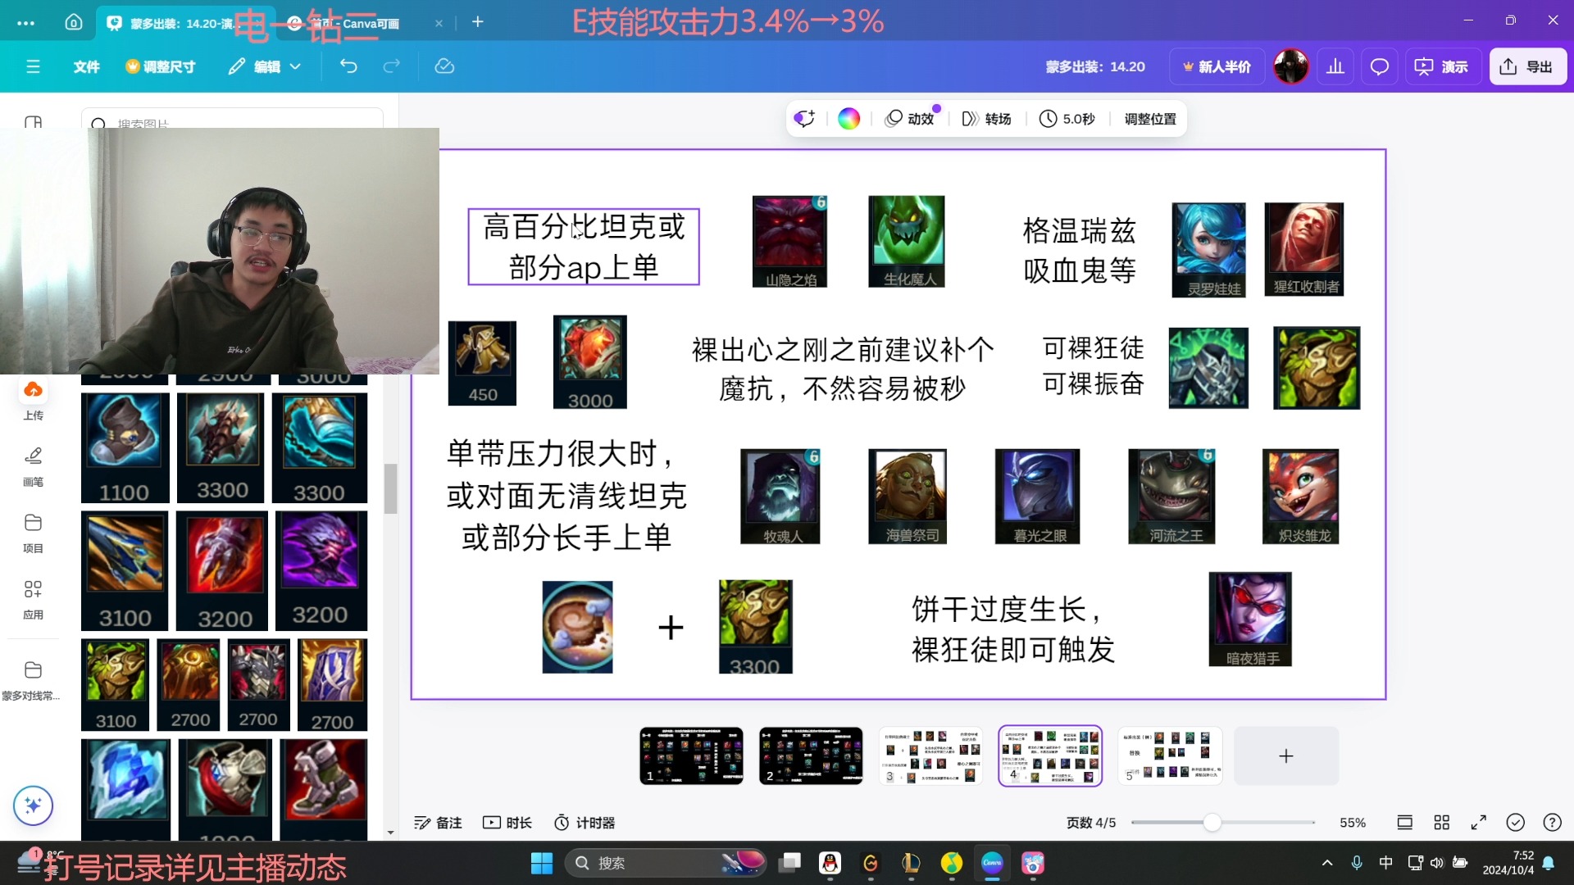Image resolution: width=1574 pixels, height=885 pixels.
Task: Open the user profile avatar
Action: pyautogui.click(x=1291, y=66)
